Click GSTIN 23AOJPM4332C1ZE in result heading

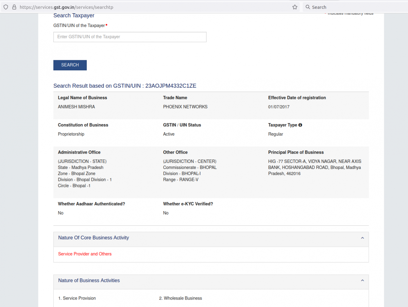point(171,86)
